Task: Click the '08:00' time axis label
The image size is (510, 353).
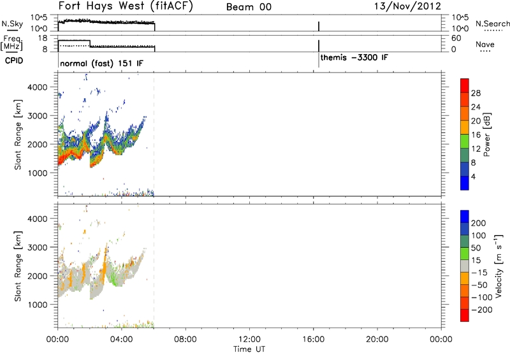Action: [x=186, y=340]
